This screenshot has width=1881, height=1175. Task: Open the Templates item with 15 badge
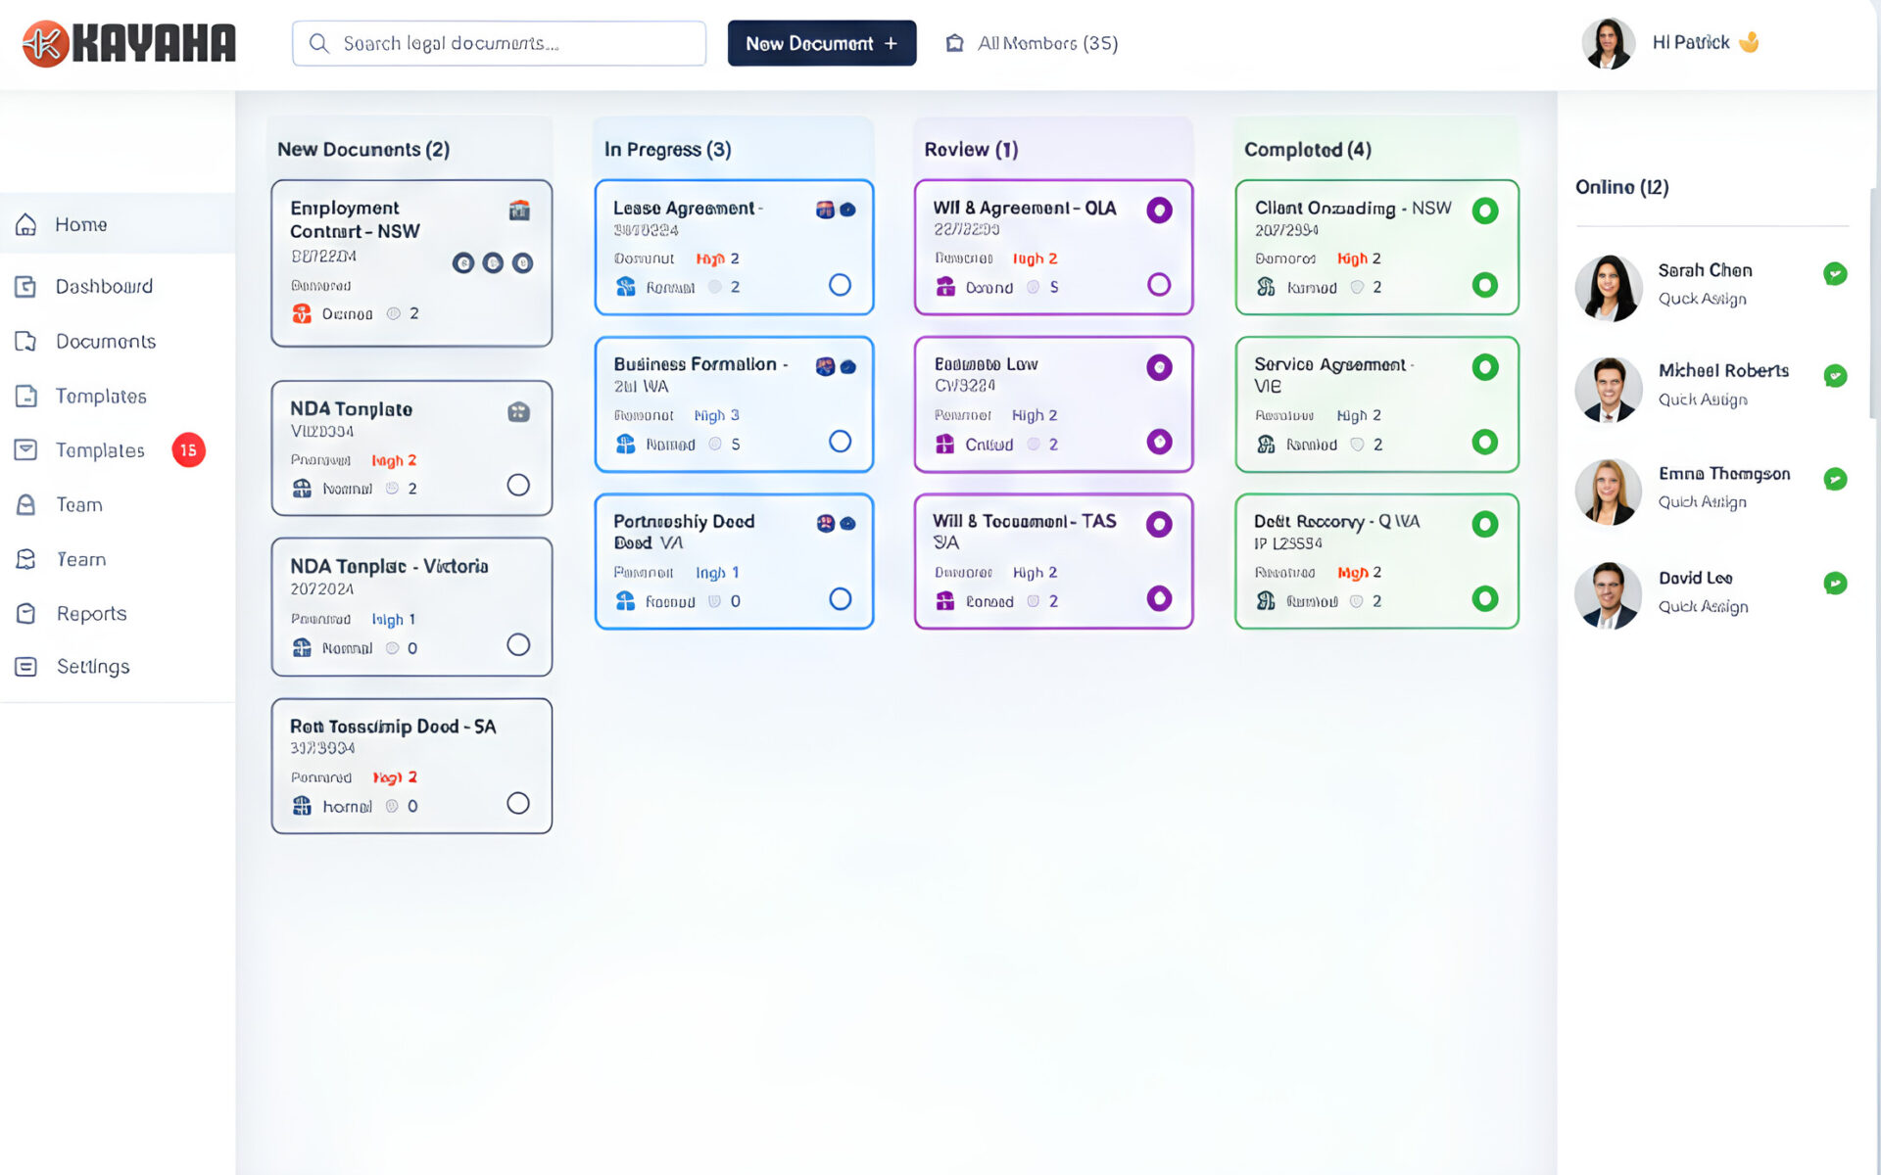tap(100, 450)
